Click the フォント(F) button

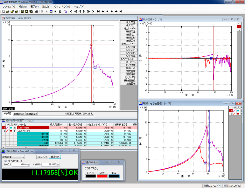click(x=42, y=157)
